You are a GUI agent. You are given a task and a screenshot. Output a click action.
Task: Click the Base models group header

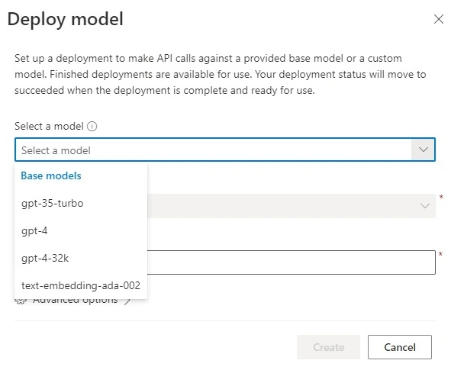coord(51,175)
